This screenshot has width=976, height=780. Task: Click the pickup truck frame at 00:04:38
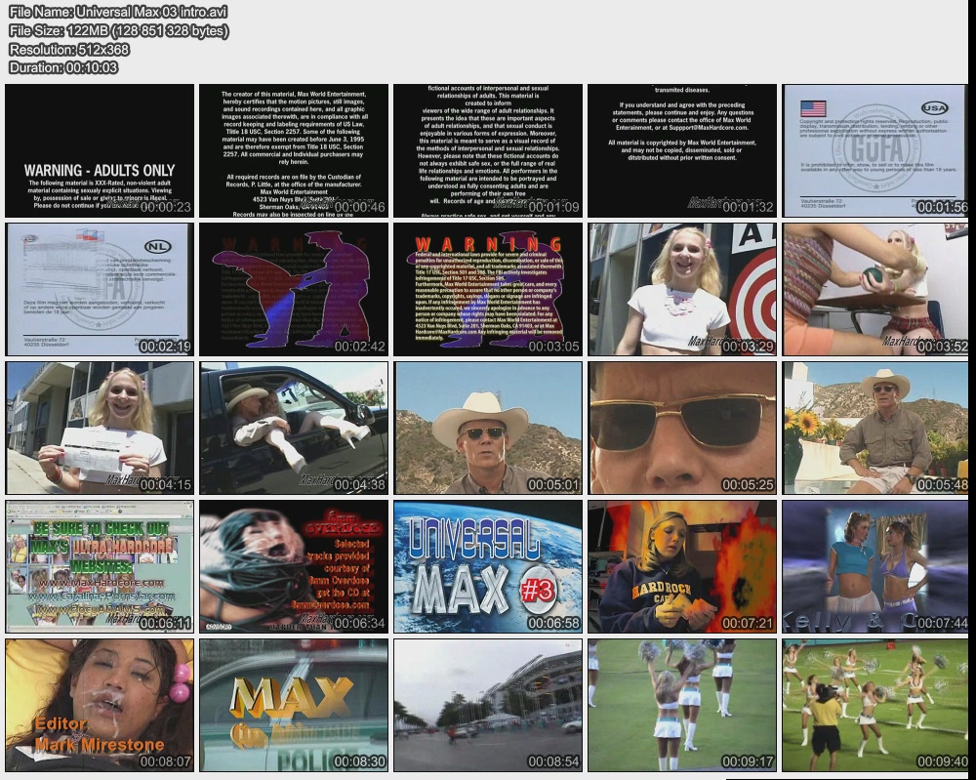[x=293, y=428]
